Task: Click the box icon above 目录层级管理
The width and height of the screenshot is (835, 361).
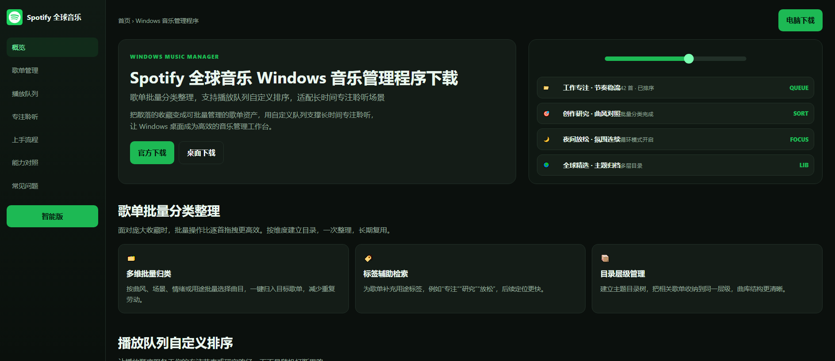Action: point(605,258)
